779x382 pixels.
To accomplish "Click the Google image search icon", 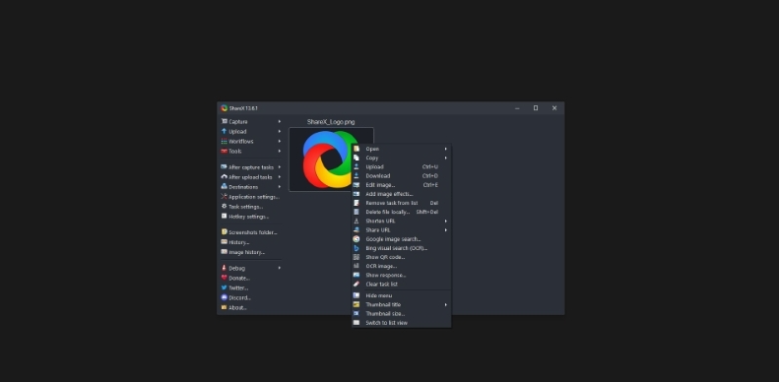I will (357, 239).
